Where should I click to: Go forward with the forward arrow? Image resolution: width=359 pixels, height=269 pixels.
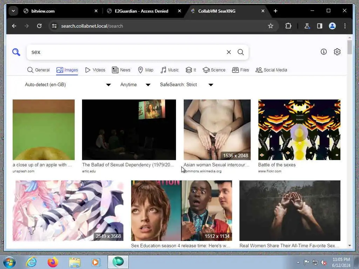coord(27,26)
